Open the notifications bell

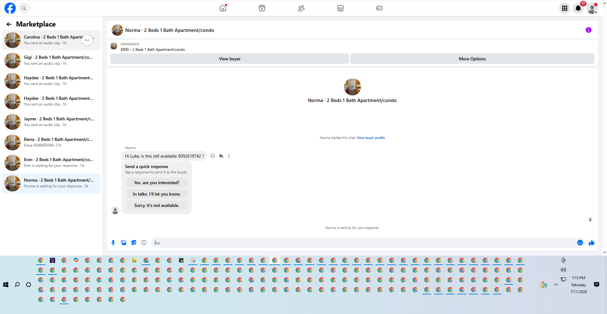(578, 8)
